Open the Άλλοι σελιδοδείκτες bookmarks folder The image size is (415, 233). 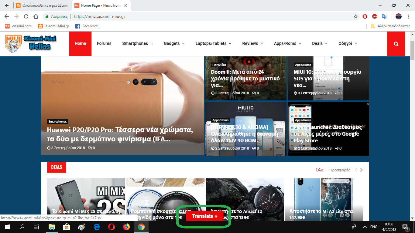[x=390, y=26]
